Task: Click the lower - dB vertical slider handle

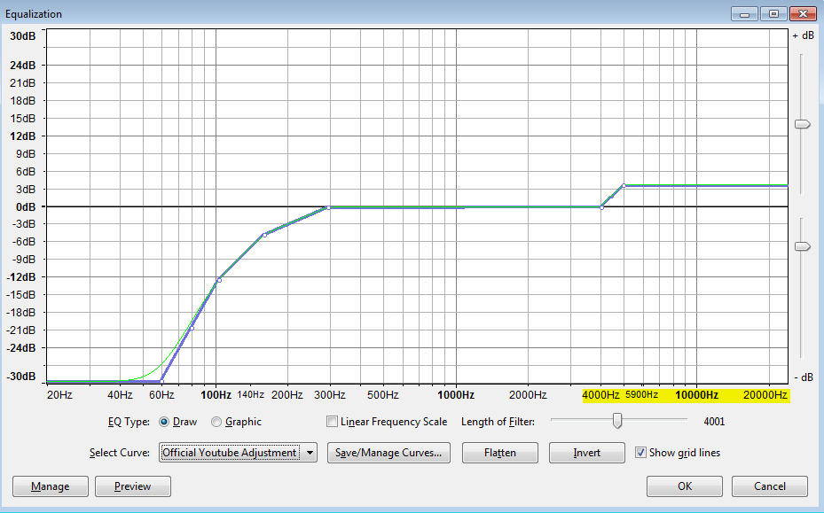Action: [x=803, y=246]
